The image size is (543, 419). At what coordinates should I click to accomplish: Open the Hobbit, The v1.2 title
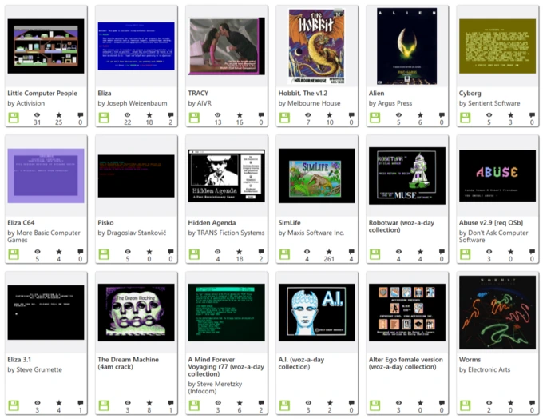(x=303, y=93)
